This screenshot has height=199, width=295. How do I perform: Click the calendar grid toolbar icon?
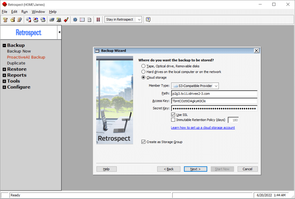tap(82, 20)
